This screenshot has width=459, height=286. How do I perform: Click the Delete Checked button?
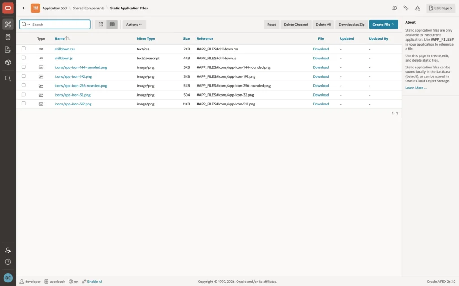pos(296,25)
